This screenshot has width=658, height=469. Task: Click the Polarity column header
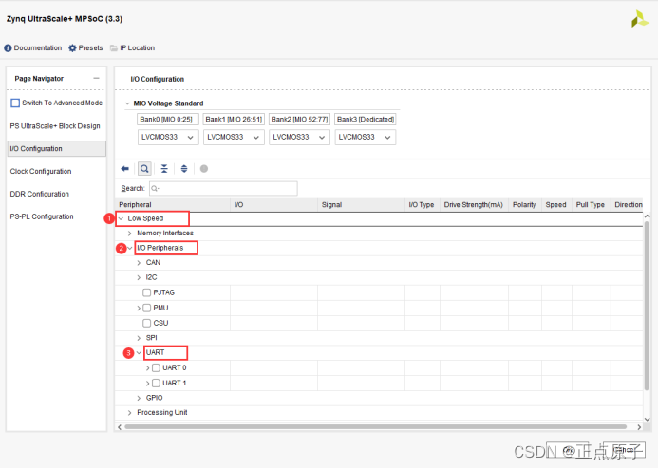(x=525, y=205)
